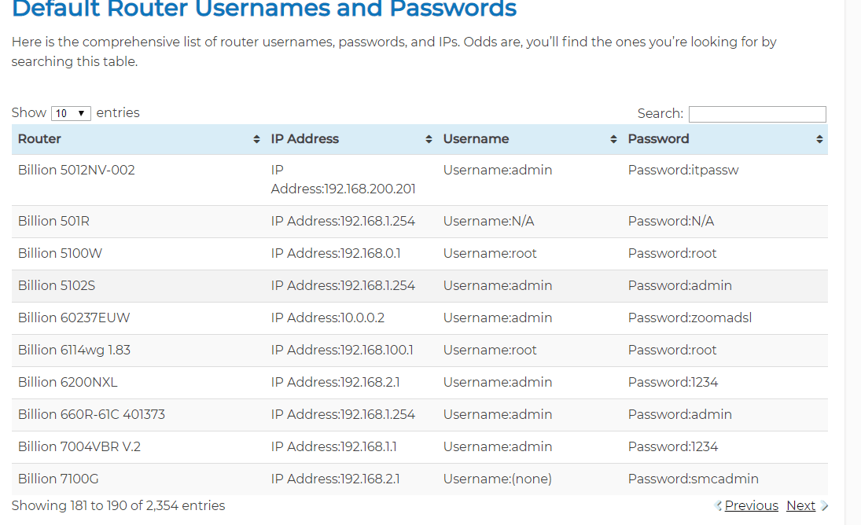The image size is (861, 525).
Task: Click the Showing 181 to 190 entries text
Action: [x=118, y=506]
